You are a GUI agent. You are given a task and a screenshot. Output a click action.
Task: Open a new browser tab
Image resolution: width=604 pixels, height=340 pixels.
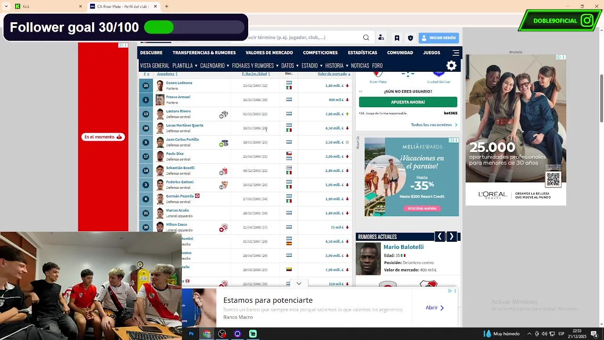(x=167, y=7)
